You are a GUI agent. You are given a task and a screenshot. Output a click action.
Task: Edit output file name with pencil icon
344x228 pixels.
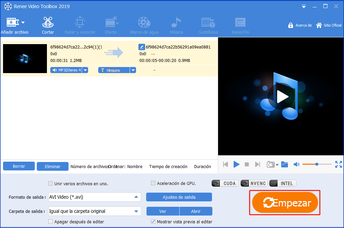click(x=142, y=47)
